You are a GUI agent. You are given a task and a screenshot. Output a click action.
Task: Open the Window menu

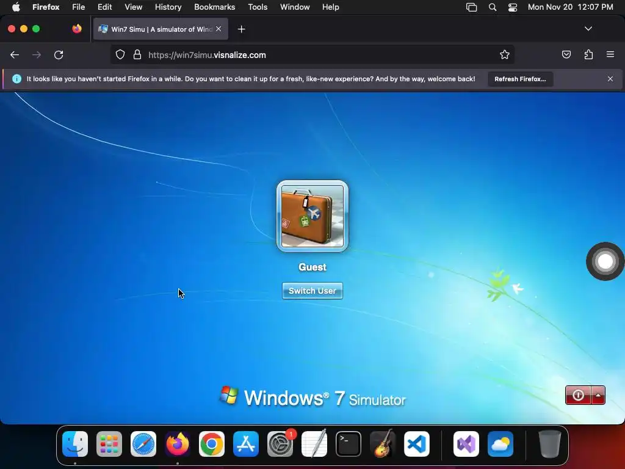[x=295, y=7]
